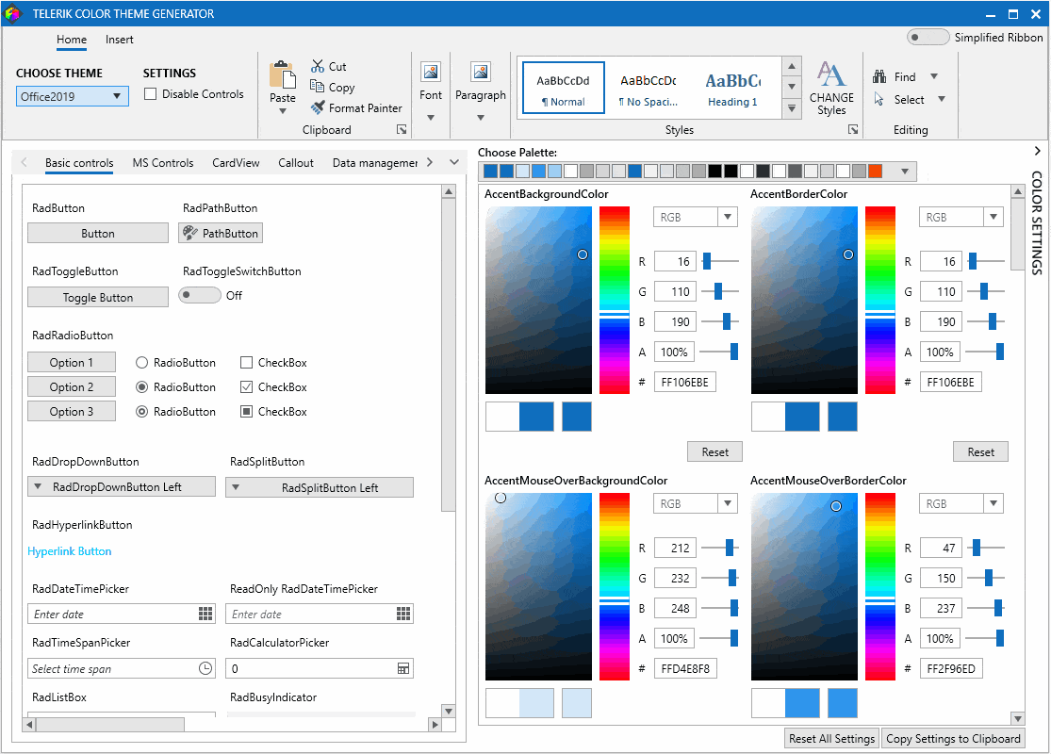This screenshot has width=1051, height=754.
Task: Select the Cut icon
Action: tap(318, 66)
